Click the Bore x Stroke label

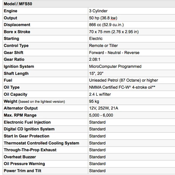tap(17, 32)
